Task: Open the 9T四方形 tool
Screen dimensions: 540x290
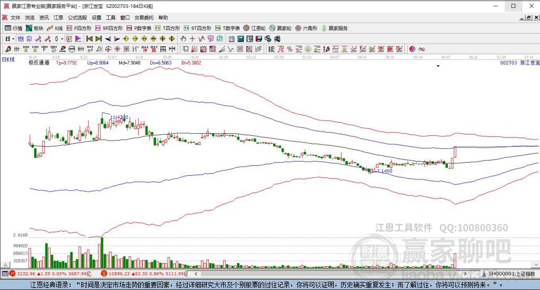Action: pos(197,28)
